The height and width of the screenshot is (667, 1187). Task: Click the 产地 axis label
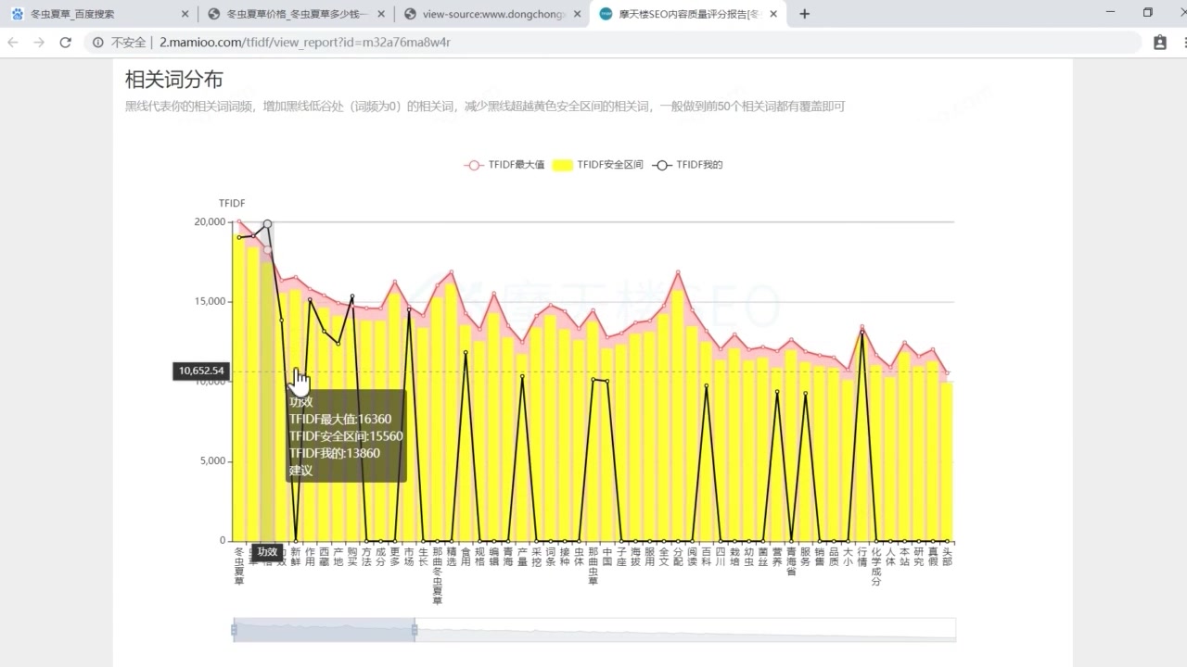338,556
